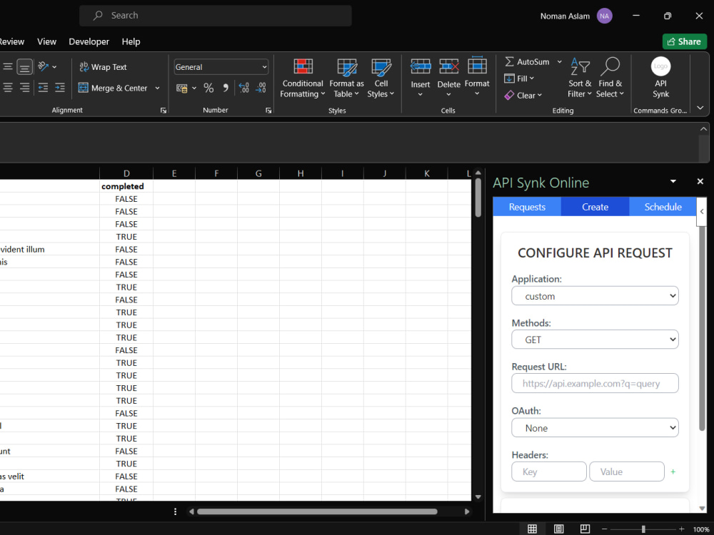Switch to the Requests tab
714x535 pixels.
point(527,207)
